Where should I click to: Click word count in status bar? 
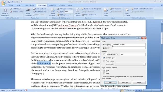17,90
